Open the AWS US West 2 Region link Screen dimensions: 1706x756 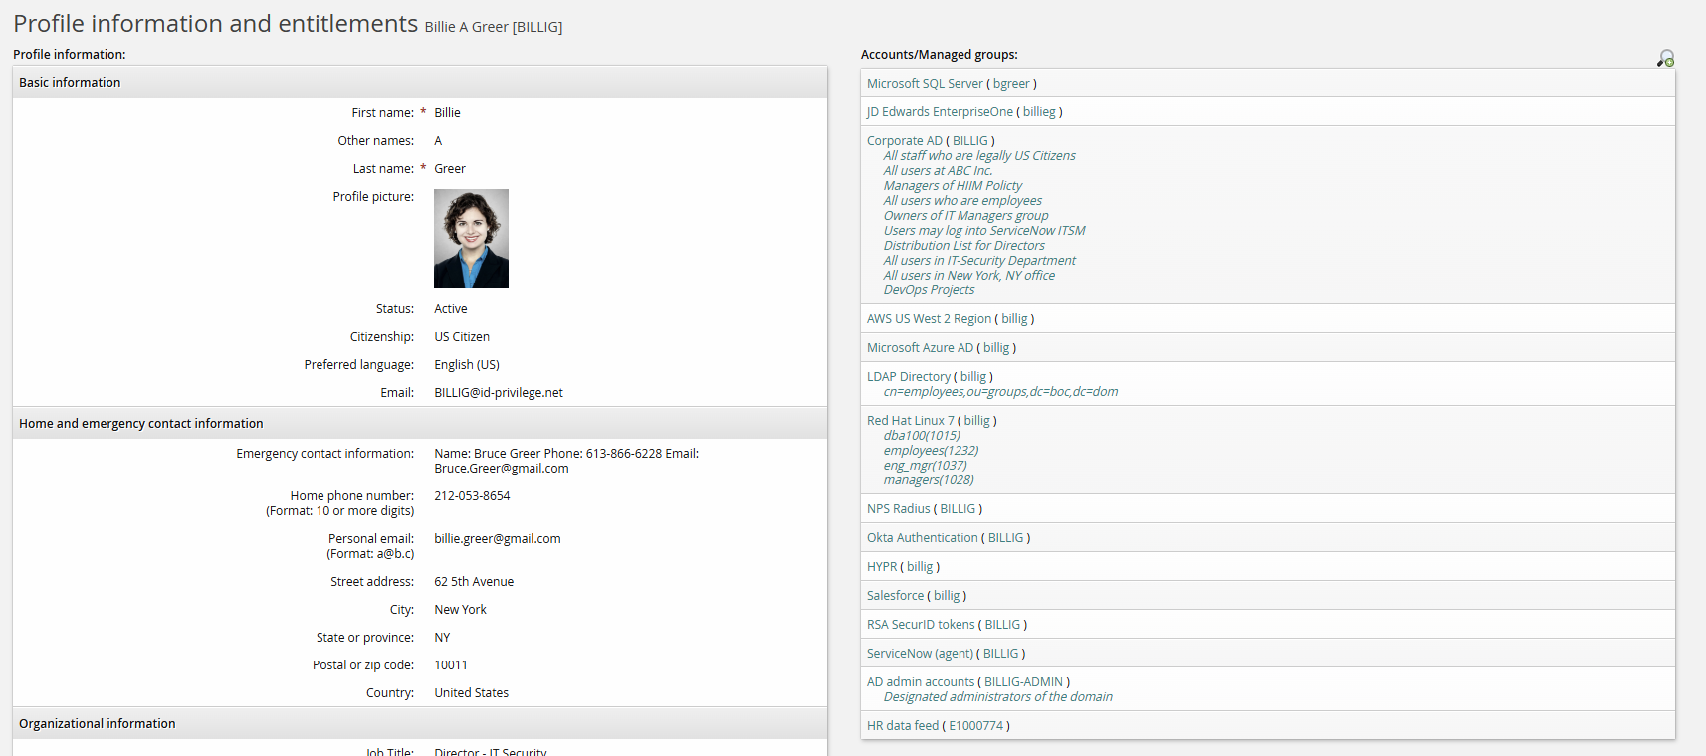pos(929,319)
